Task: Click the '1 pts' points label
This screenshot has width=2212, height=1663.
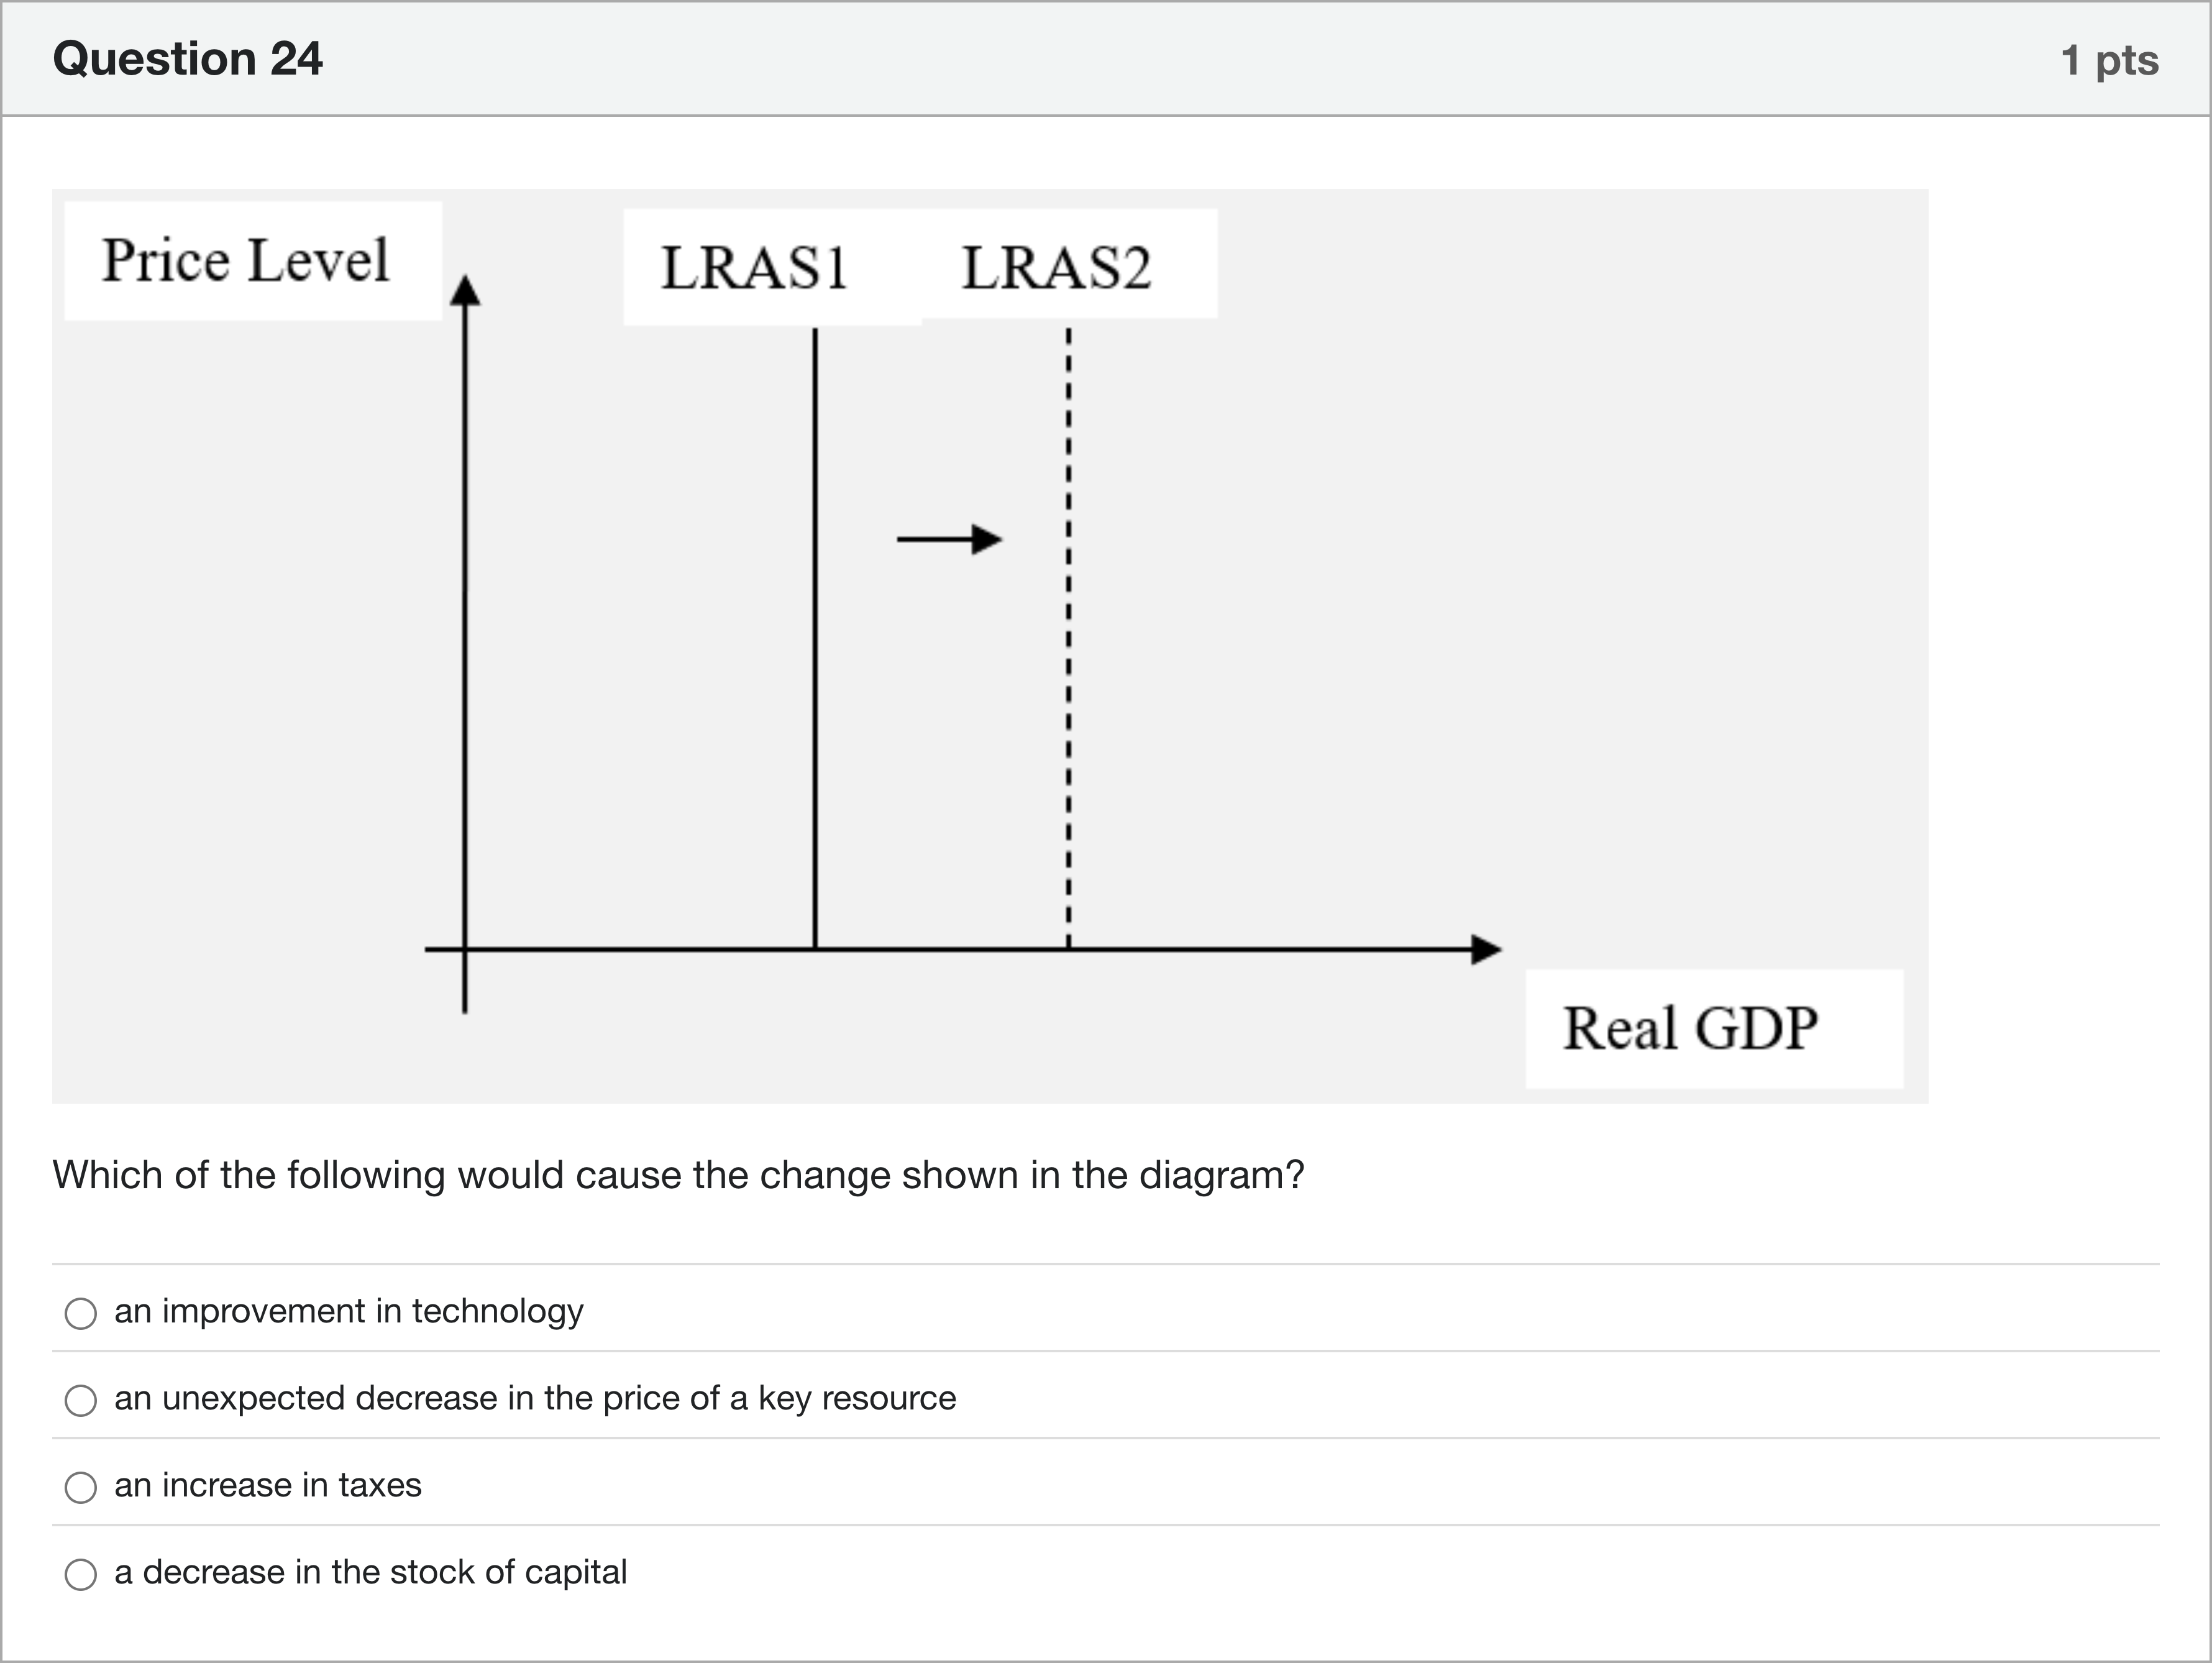Action: pyautogui.click(x=2109, y=60)
